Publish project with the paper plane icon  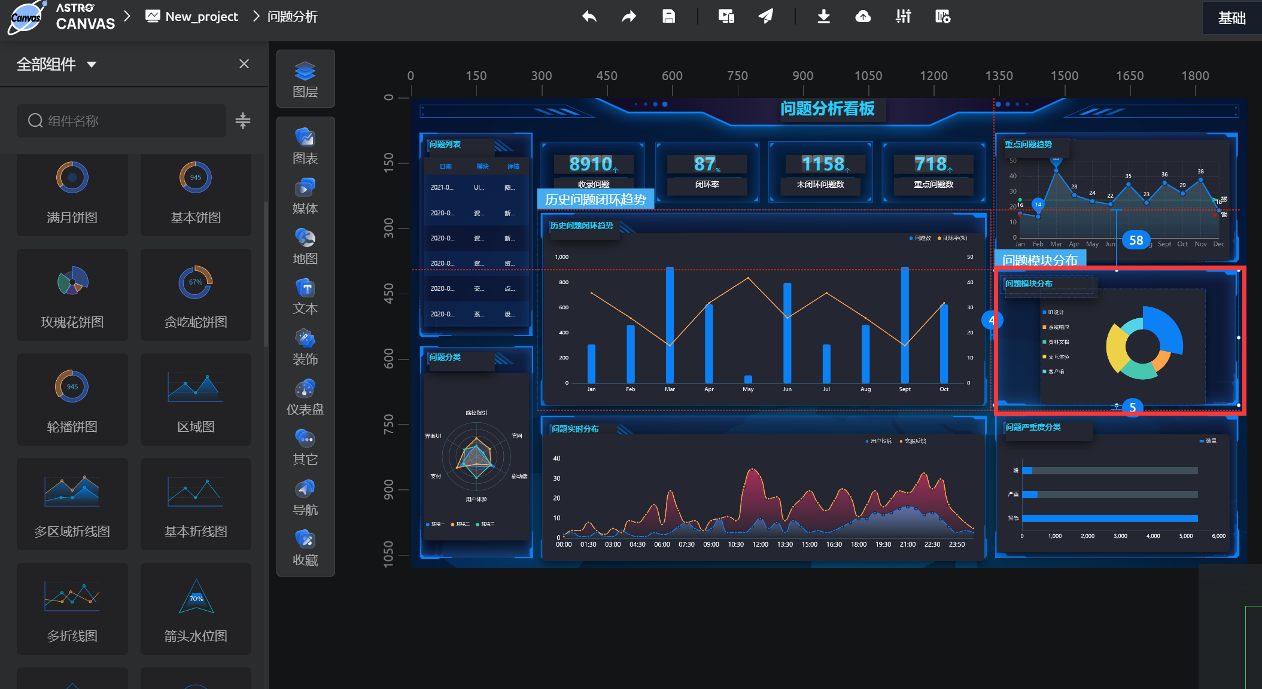coord(766,17)
